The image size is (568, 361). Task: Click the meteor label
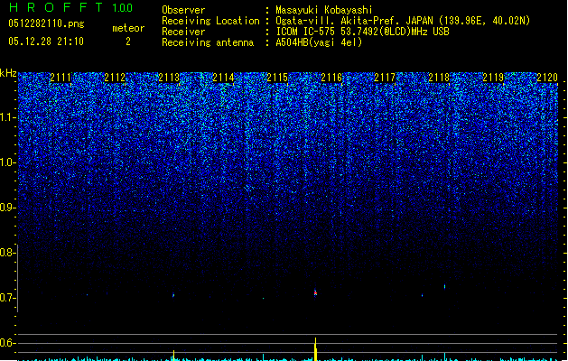tap(128, 28)
